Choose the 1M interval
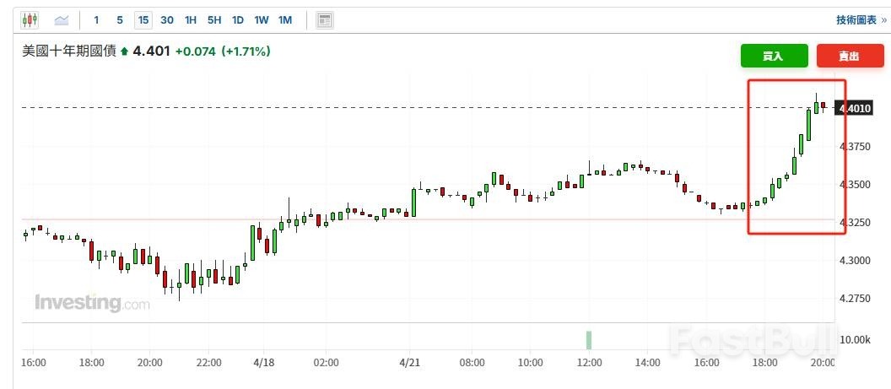This screenshot has width=891, height=389. point(285,19)
